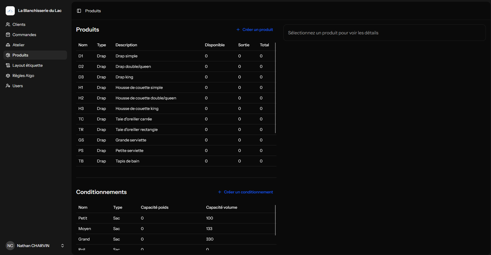Click the Atelier icon in sidebar
This screenshot has height=255, width=491.
point(8,45)
